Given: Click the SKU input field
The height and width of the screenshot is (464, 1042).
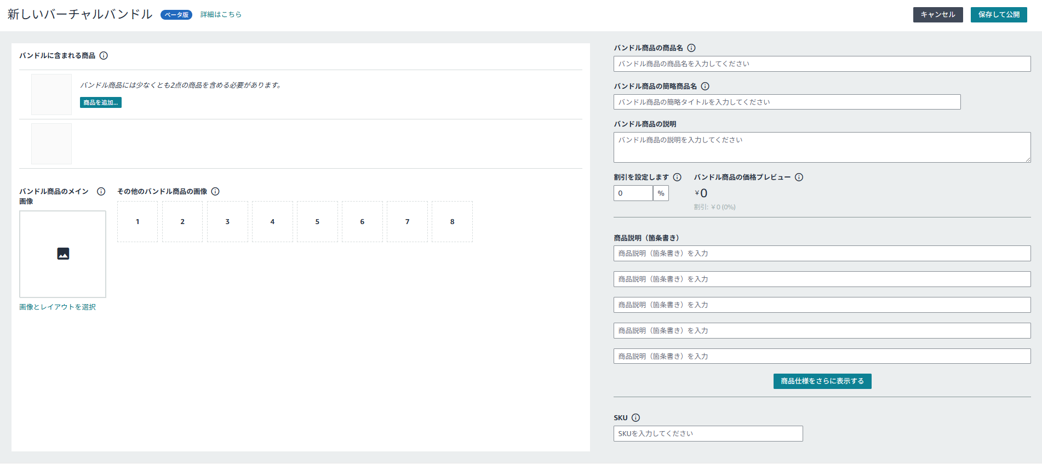Looking at the screenshot, I should (708, 434).
